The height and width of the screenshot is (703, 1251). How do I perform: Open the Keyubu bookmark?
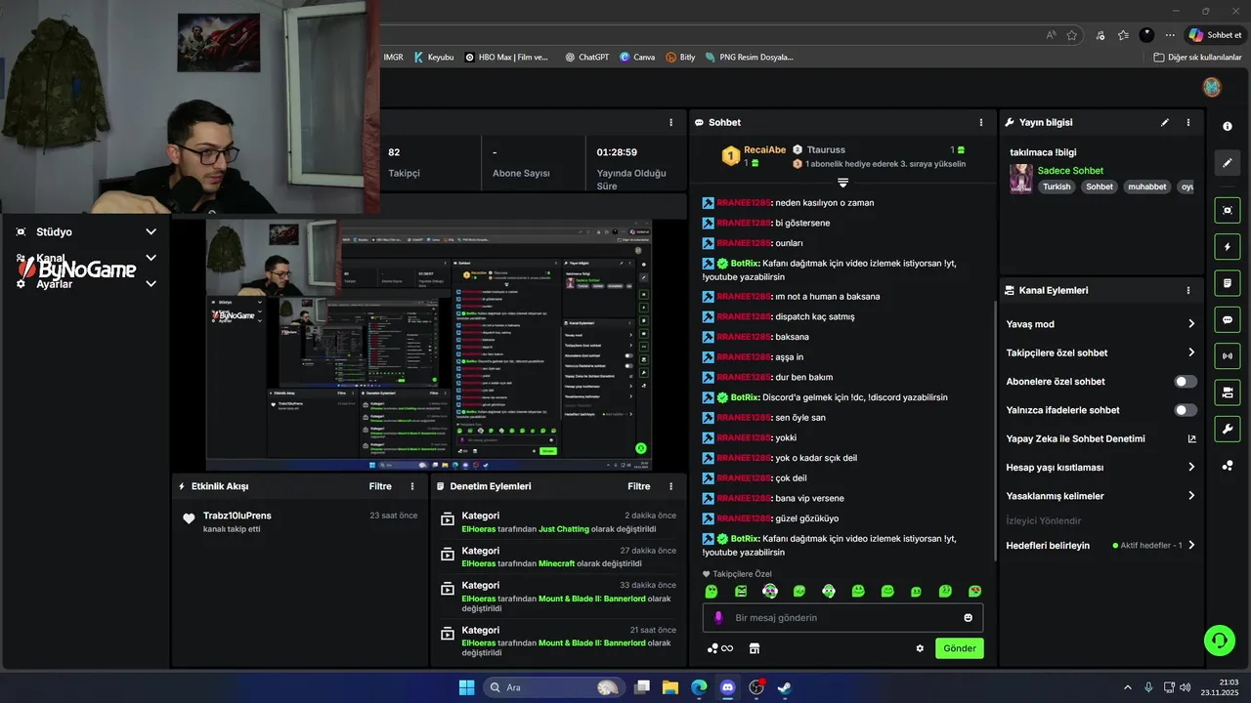coord(434,58)
